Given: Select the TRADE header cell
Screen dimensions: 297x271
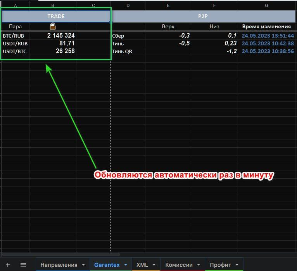Looking at the screenshot, I should coord(56,16).
